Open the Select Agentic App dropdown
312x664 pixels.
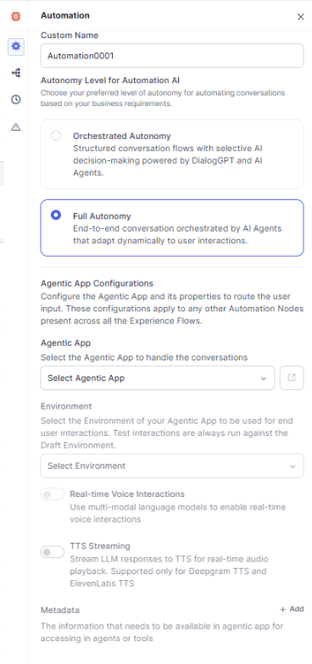click(158, 377)
